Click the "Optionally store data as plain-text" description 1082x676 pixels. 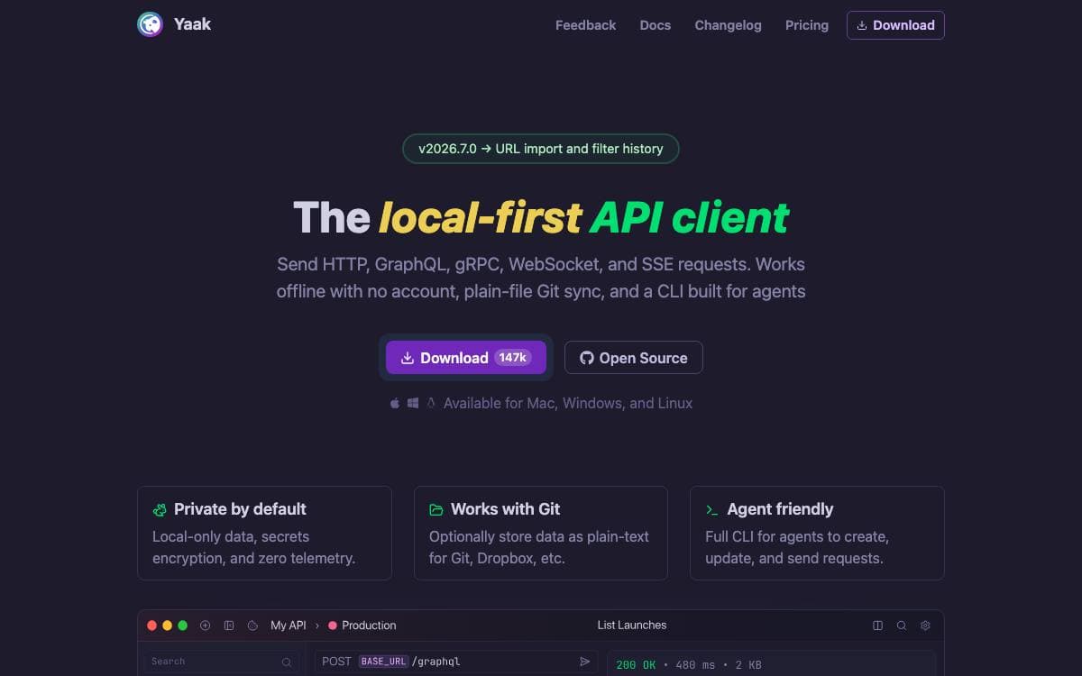click(539, 547)
